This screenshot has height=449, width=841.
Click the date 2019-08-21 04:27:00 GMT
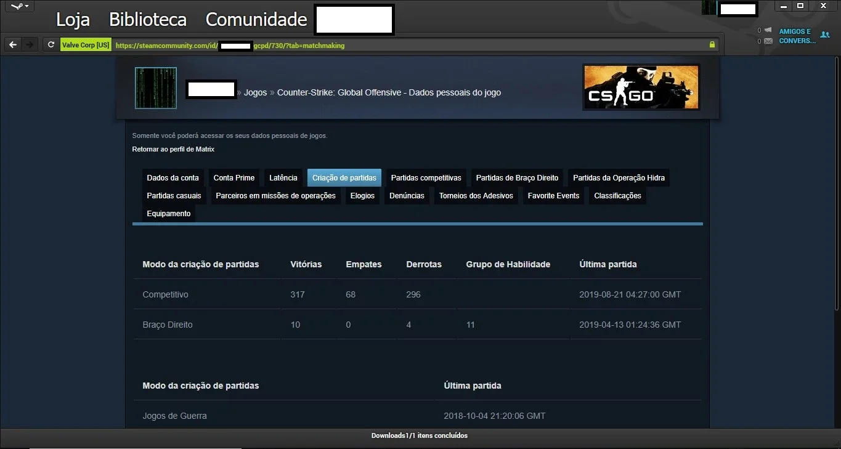[630, 294]
